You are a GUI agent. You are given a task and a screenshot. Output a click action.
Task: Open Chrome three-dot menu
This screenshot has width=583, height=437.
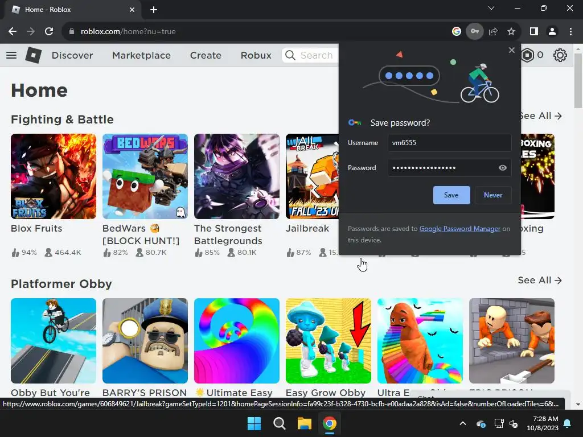(x=570, y=32)
